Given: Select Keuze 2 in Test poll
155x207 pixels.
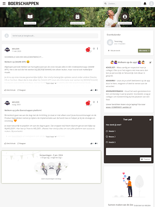Looking at the screenshot, I should pos(107,137).
